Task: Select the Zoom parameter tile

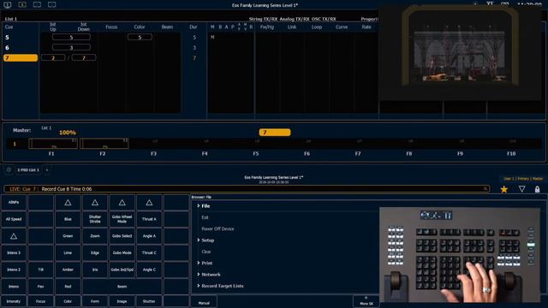Action: tap(95, 236)
